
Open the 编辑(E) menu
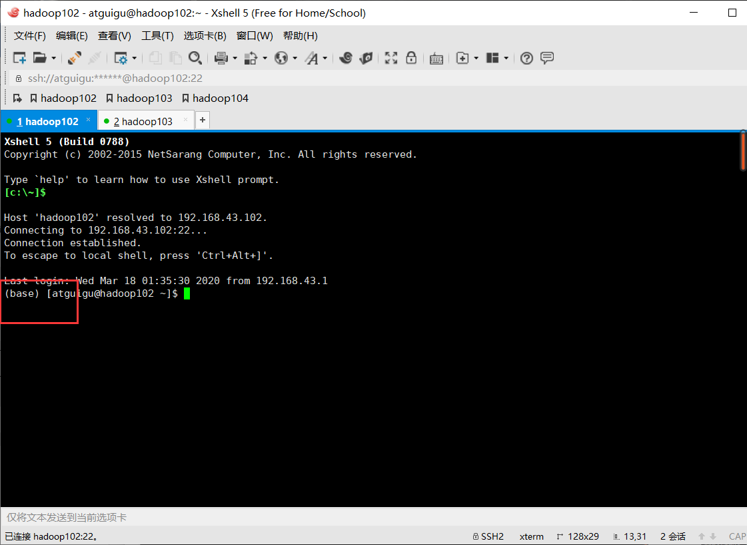pyautogui.click(x=71, y=36)
